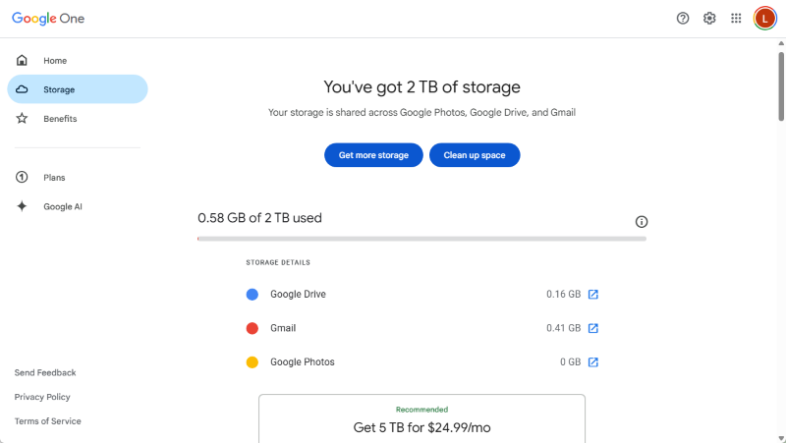Click the Get more storage button

click(x=373, y=155)
